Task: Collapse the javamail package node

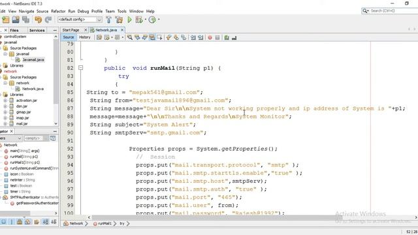Action: pos(5,54)
